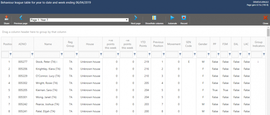Sort by YTD Points column header
This screenshot has height=115, width=270.
pyautogui.click(x=143, y=44)
